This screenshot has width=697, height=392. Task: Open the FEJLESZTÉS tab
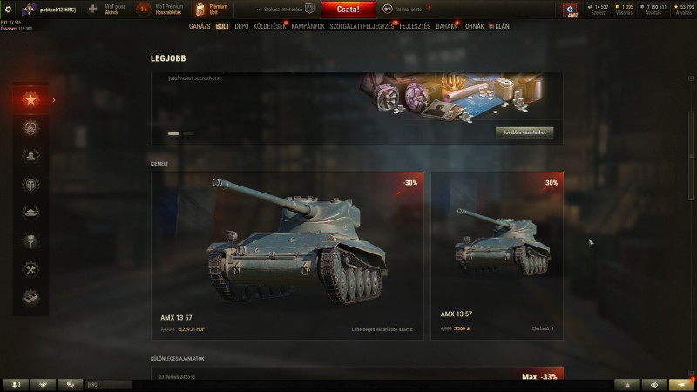tap(415, 26)
